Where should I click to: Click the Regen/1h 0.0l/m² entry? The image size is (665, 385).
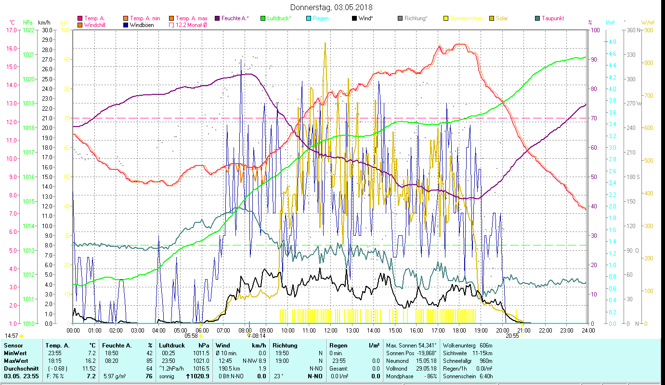pyautogui.click(x=468, y=369)
